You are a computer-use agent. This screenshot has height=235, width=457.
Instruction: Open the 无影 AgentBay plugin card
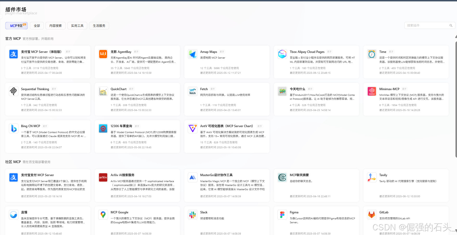point(137,62)
